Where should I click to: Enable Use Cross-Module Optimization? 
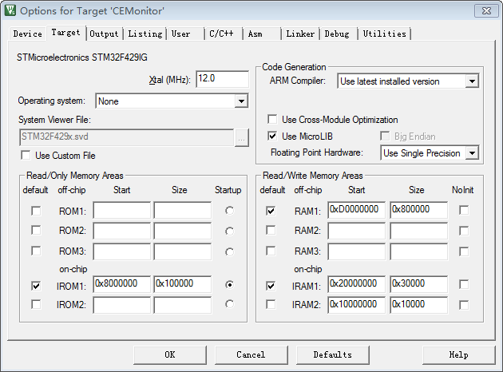point(272,119)
